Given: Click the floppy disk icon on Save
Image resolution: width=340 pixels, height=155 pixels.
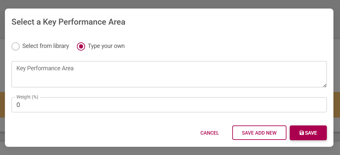Looking at the screenshot, I should (302, 133).
